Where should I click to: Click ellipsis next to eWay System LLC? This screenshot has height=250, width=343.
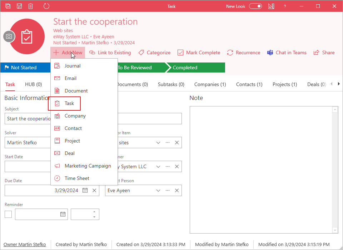168,167
